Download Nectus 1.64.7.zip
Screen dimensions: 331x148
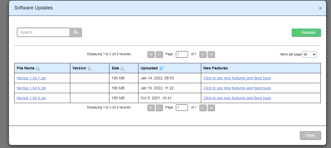pyautogui.click(x=31, y=78)
